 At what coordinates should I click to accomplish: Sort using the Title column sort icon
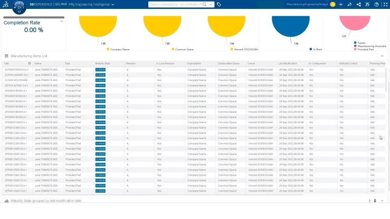pyautogui.click(x=29, y=63)
